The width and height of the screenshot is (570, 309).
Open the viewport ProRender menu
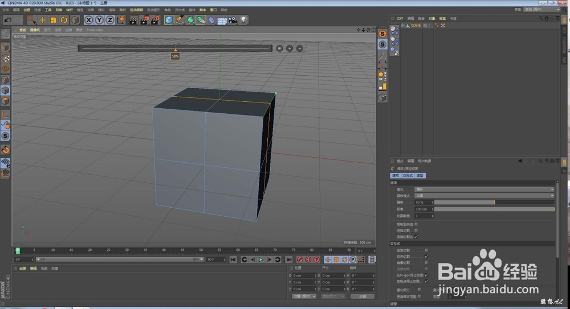(95, 30)
